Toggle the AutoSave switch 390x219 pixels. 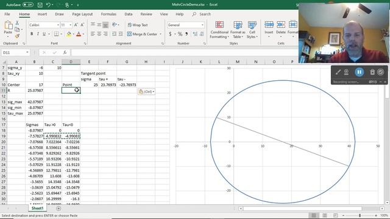tap(28, 5)
